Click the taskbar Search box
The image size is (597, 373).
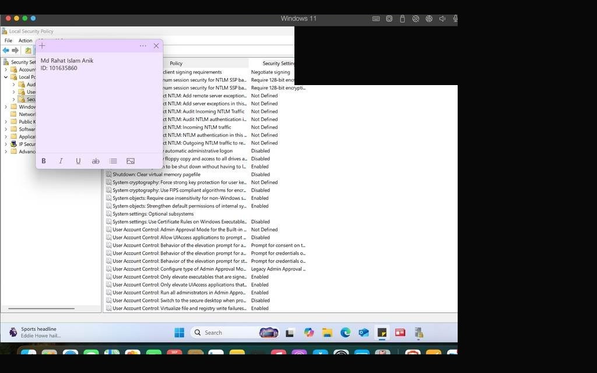pyautogui.click(x=226, y=333)
